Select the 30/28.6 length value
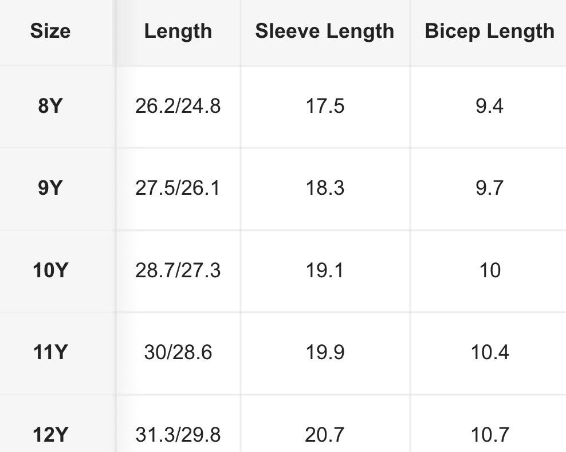Viewport: 566px width, 452px height. [178, 352]
